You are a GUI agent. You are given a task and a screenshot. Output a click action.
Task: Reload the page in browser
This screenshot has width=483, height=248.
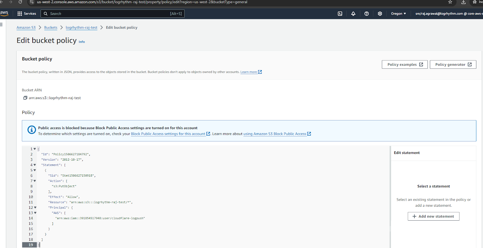(x=20, y=2)
